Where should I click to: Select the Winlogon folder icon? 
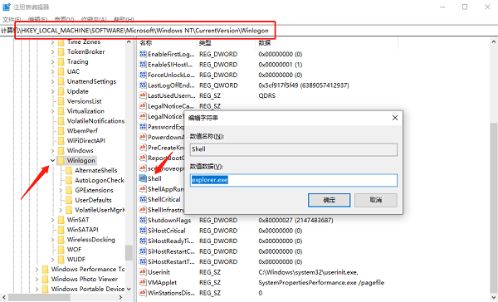61,160
